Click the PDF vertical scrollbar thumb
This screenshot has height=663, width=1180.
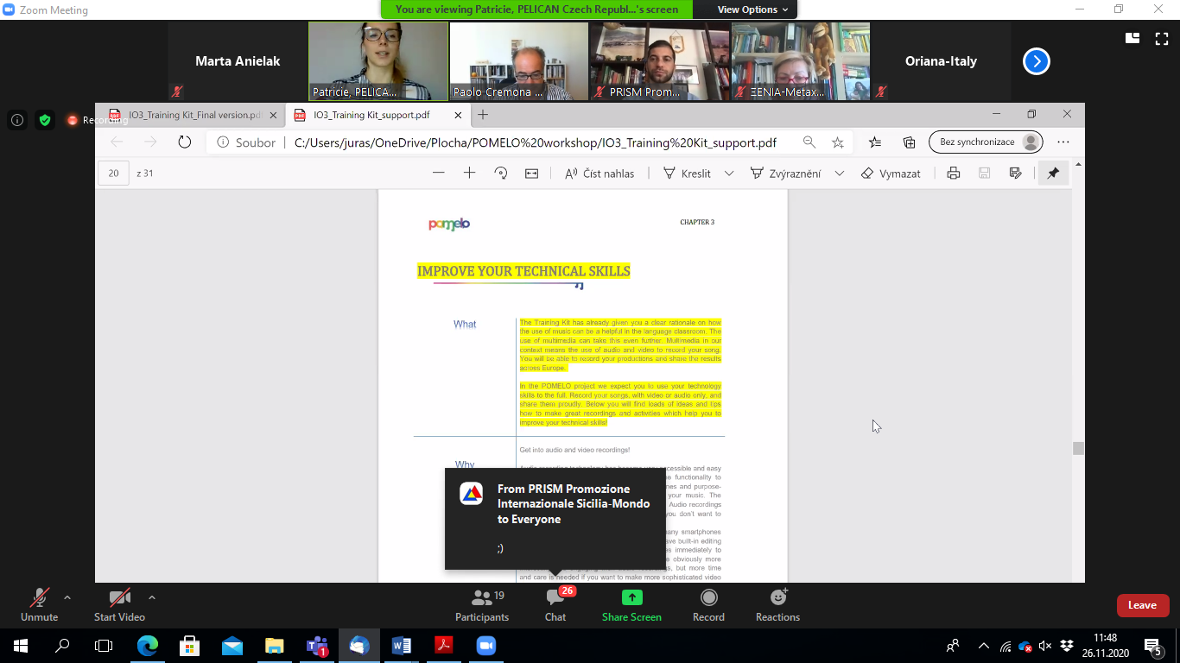[1078, 448]
